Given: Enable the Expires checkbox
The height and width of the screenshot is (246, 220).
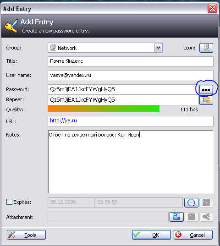Looking at the screenshot, I should pos(9,202).
